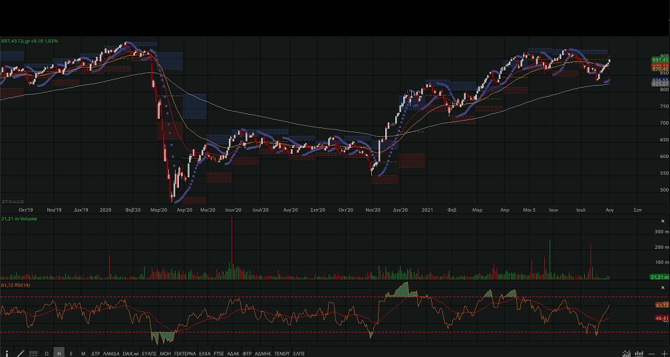Viewport: 670px width, 357px height.
Task: Close the RSI(14) indicator panel
Action: tap(663, 287)
